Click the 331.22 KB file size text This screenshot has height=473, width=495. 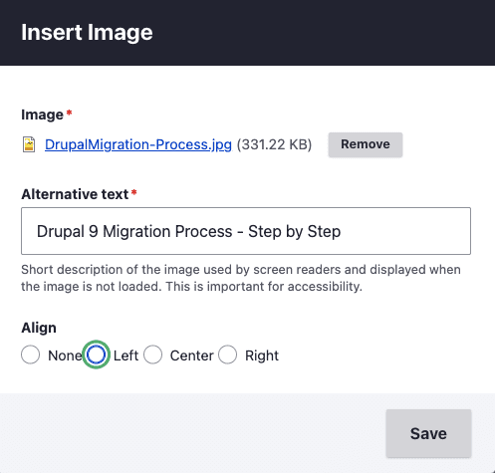pos(274,144)
